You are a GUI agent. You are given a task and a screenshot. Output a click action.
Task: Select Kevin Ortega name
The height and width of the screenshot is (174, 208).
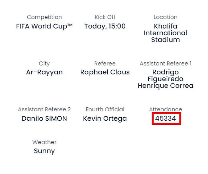coord(105,118)
